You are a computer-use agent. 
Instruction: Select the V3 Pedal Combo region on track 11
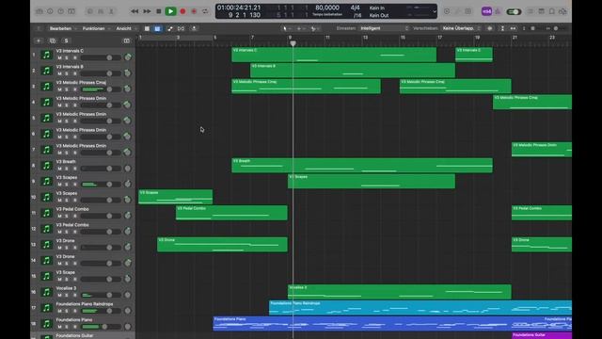[x=231, y=213]
